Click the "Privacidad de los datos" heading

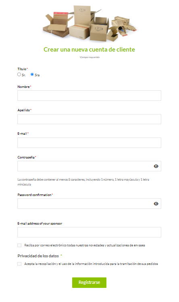point(38,256)
